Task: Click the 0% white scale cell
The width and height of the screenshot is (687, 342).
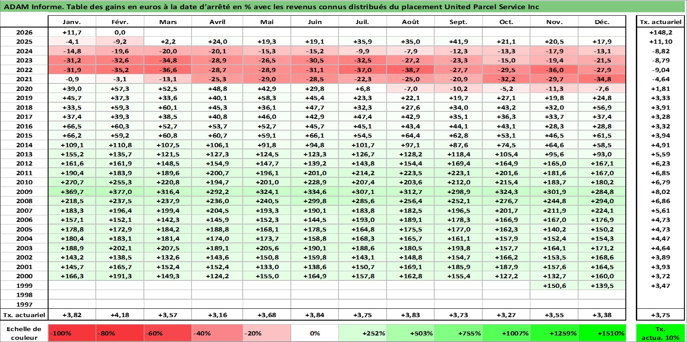Action: coord(314,333)
